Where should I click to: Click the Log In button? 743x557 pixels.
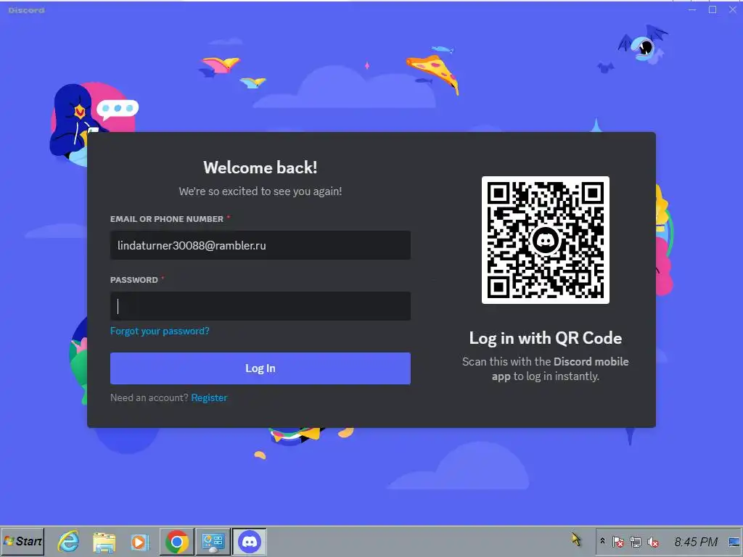[x=260, y=368]
